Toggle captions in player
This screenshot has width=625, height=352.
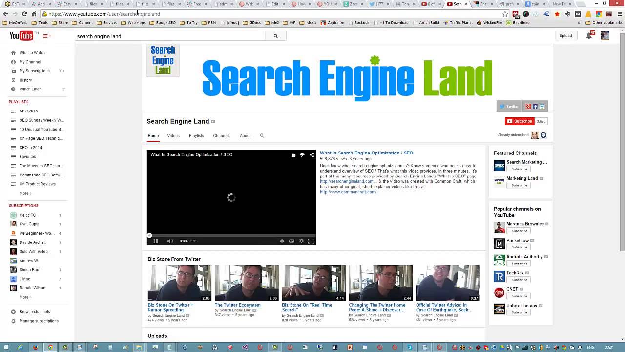[x=292, y=241]
